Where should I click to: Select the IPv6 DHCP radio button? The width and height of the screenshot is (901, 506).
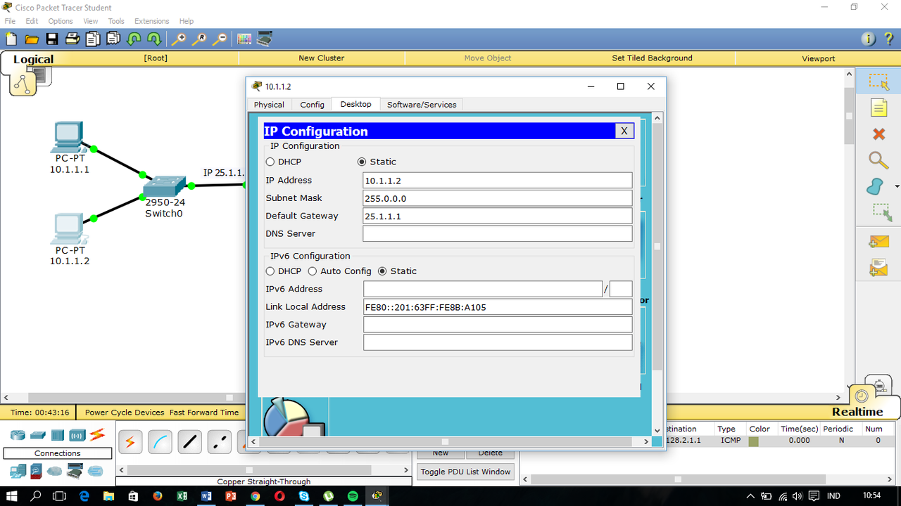pos(270,271)
